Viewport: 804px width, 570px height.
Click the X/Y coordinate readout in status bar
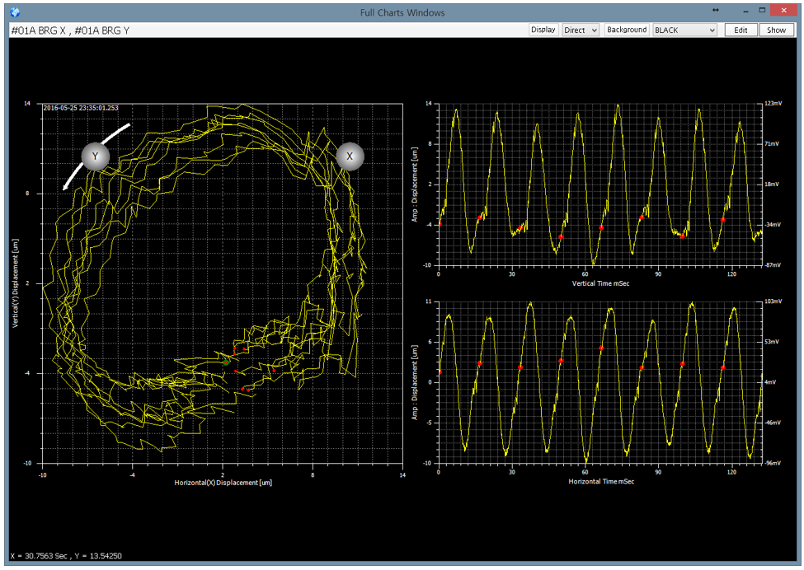coord(66,556)
